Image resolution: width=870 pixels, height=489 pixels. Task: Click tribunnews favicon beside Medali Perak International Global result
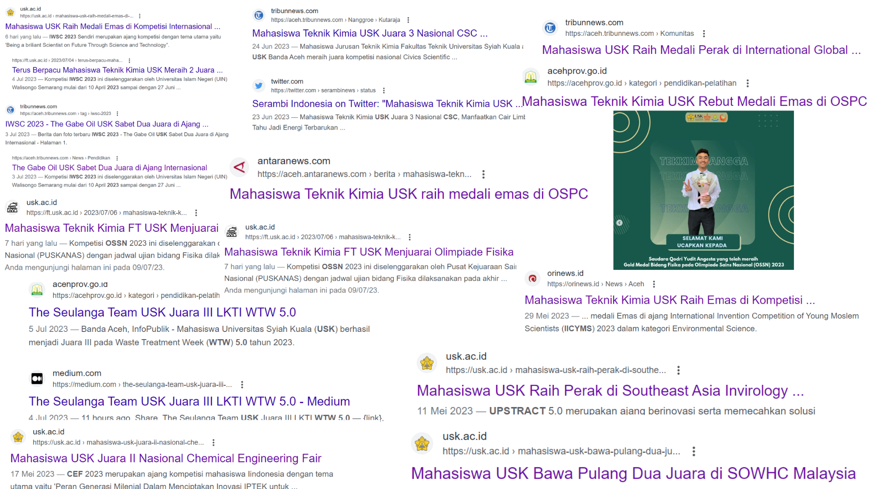[x=550, y=28]
